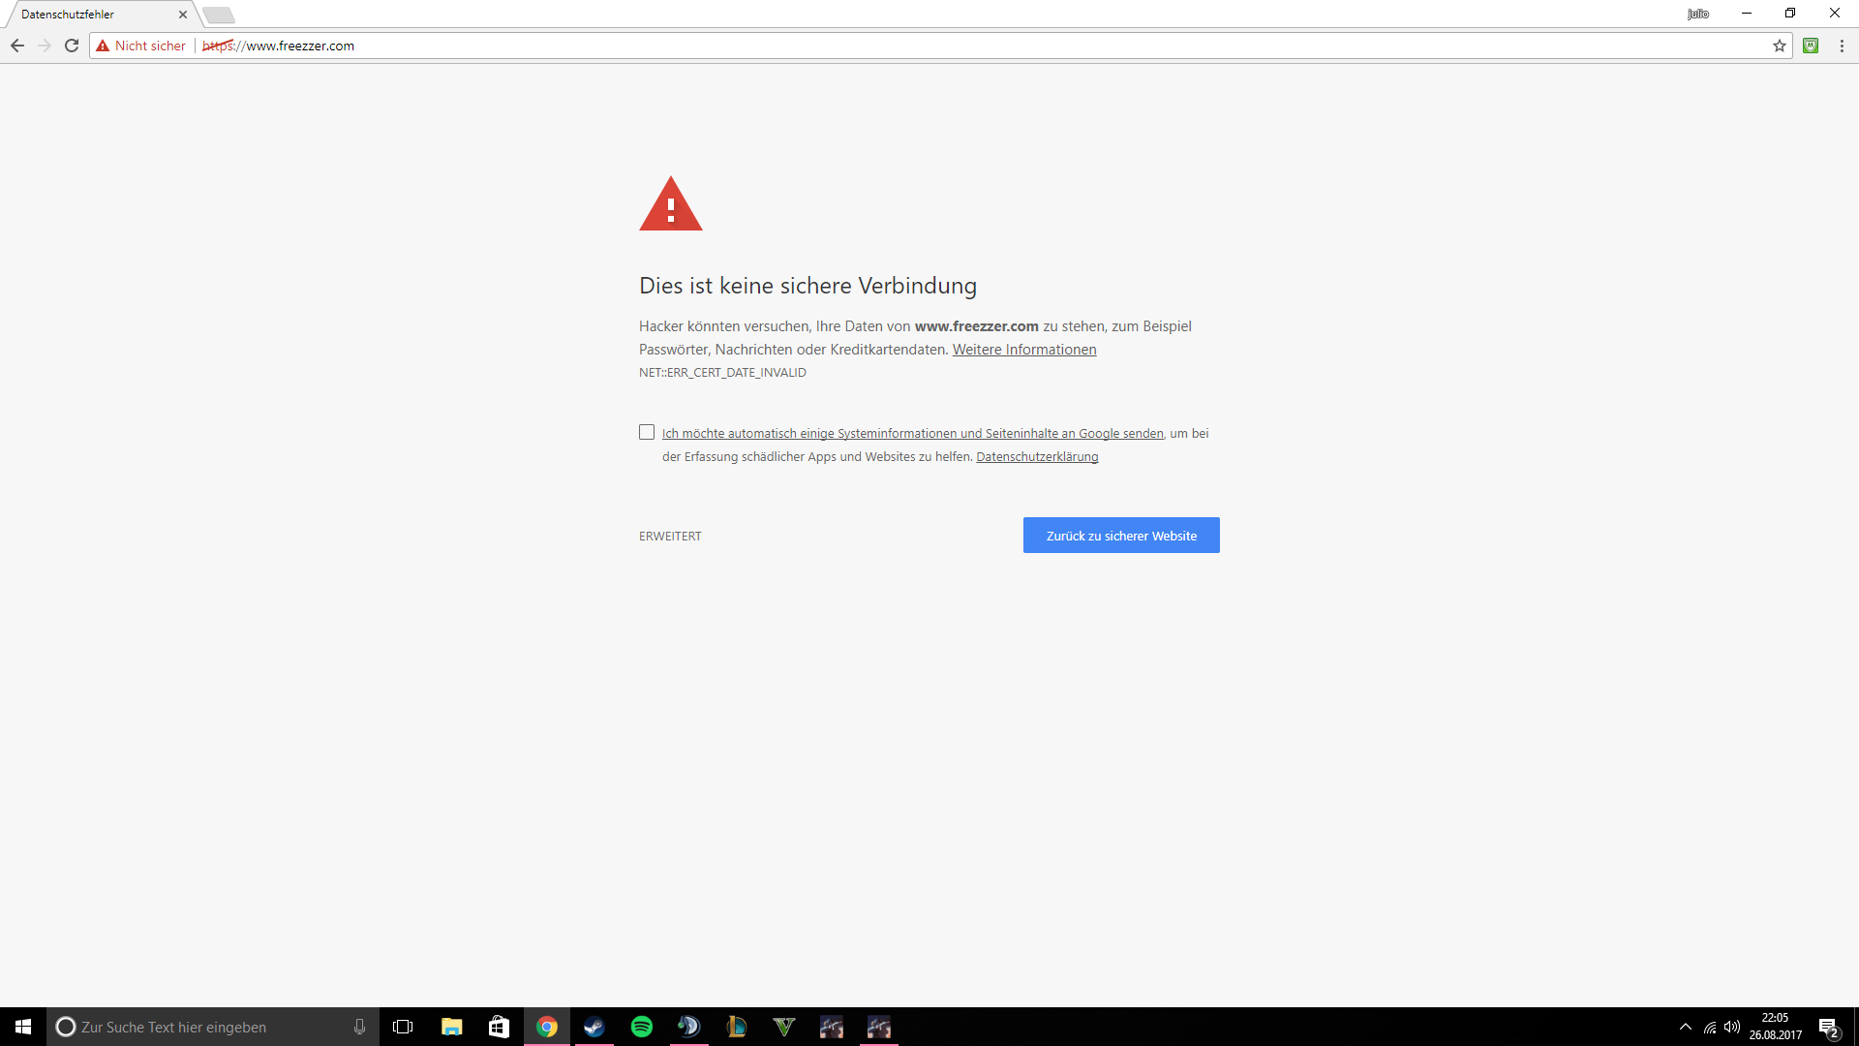Open Spotify from taskbar

[641, 1027]
